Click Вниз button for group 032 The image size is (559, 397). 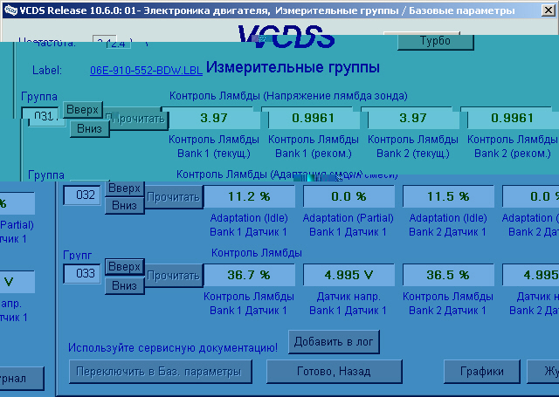tap(124, 205)
